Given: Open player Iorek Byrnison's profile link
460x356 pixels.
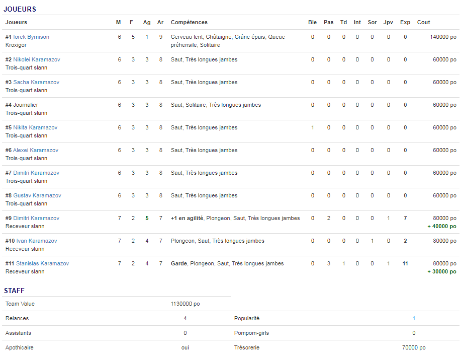Looking at the screenshot, I should 31,37.
